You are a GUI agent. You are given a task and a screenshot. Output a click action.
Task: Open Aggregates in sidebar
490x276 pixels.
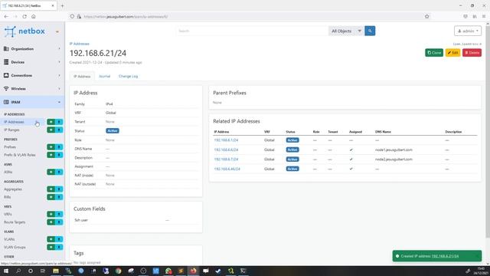pos(13,189)
